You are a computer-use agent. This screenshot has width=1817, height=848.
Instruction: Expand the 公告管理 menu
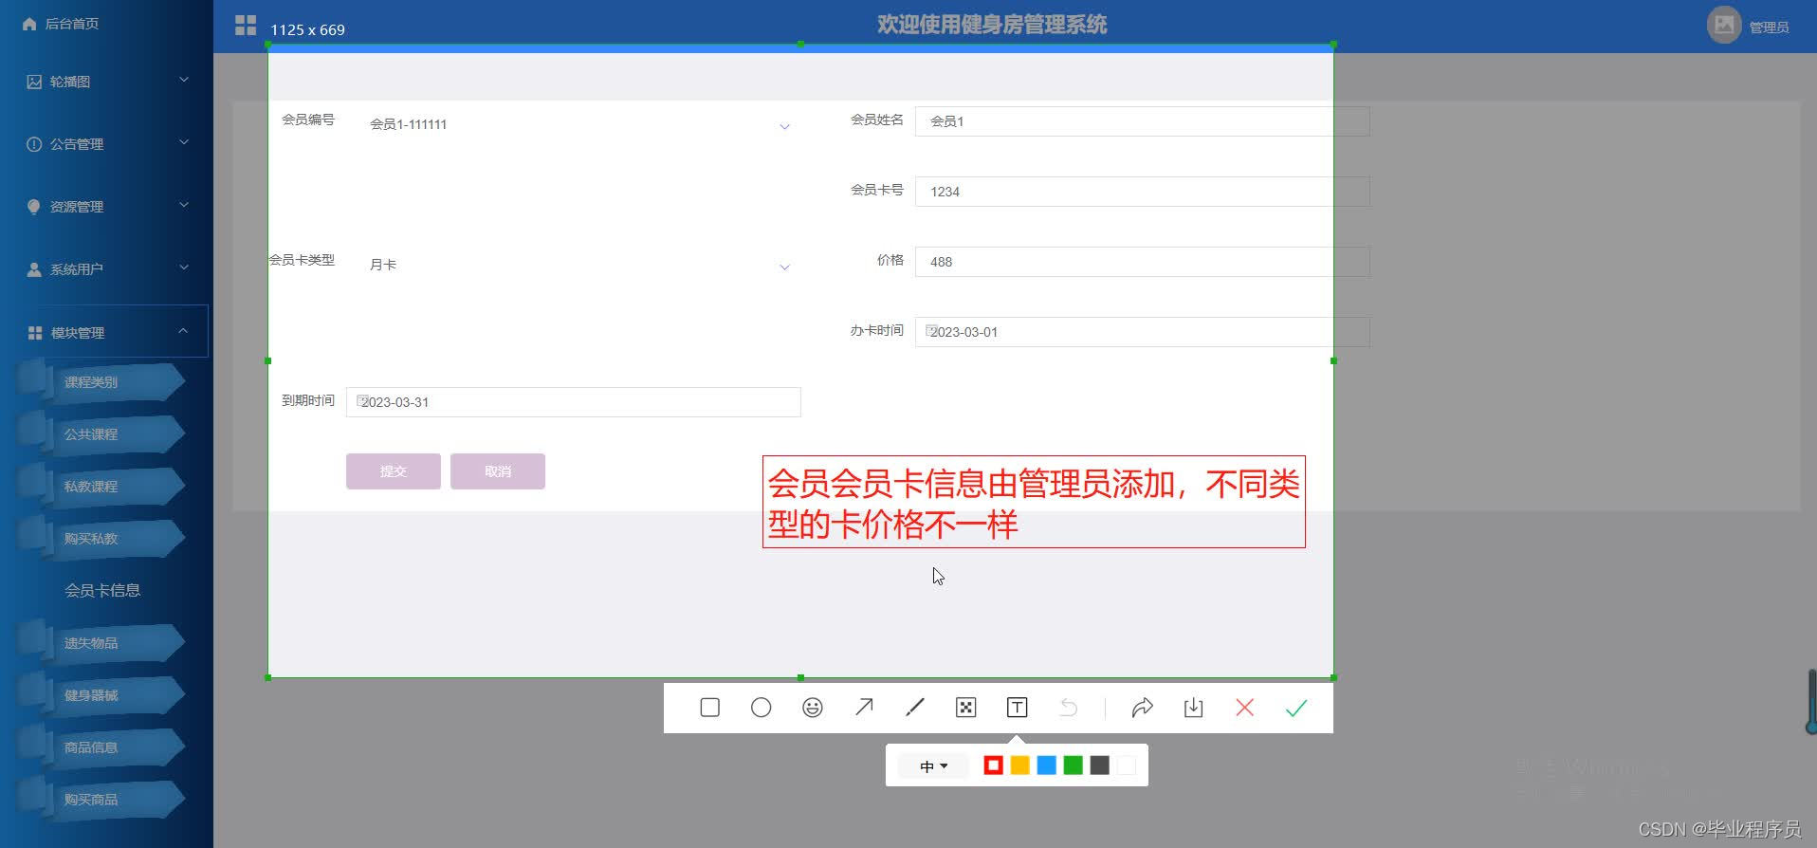[x=106, y=144]
